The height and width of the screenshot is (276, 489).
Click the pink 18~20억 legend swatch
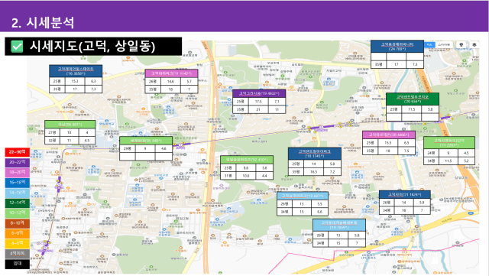click(17, 172)
